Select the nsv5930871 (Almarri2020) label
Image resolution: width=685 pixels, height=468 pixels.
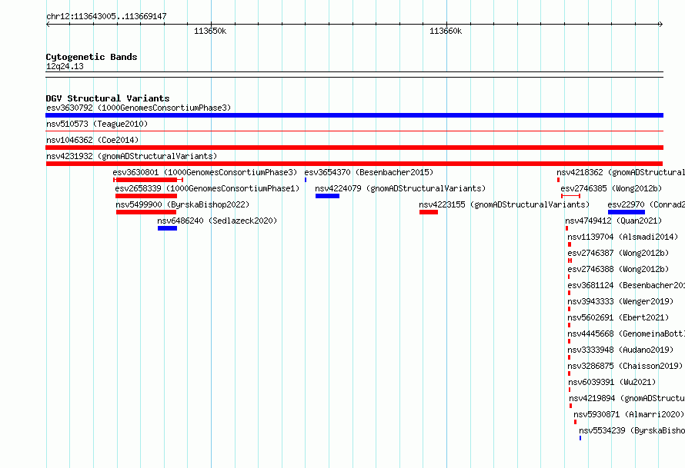click(629, 414)
